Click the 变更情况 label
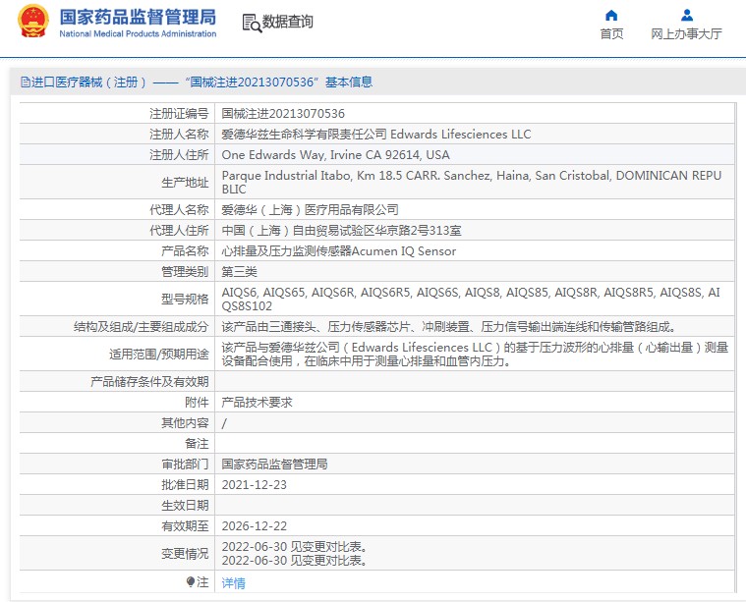This screenshot has height=602, width=746. click(x=185, y=554)
